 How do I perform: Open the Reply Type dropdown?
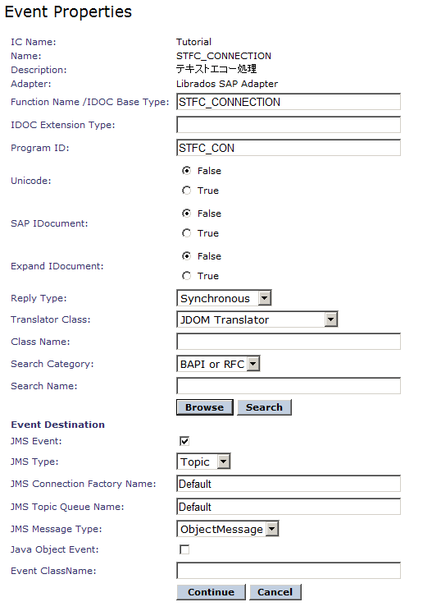(224, 298)
